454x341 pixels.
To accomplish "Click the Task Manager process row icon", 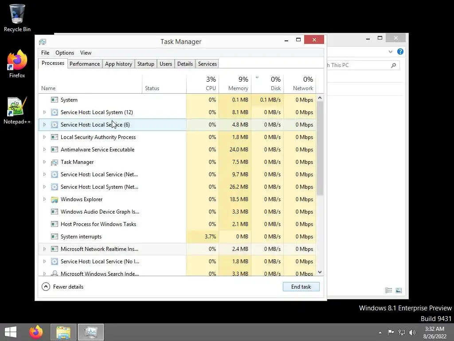I will pos(54,162).
